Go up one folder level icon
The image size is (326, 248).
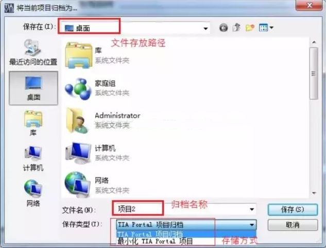pos(236,27)
